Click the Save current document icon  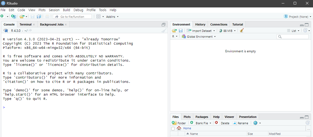click(32, 16)
